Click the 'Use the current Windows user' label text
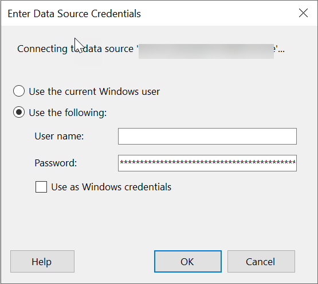This screenshot has height=284, width=318. coord(95,91)
